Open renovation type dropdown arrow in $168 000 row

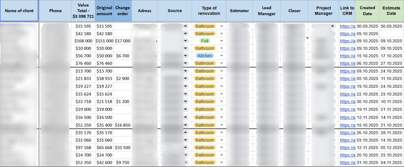click(222, 41)
